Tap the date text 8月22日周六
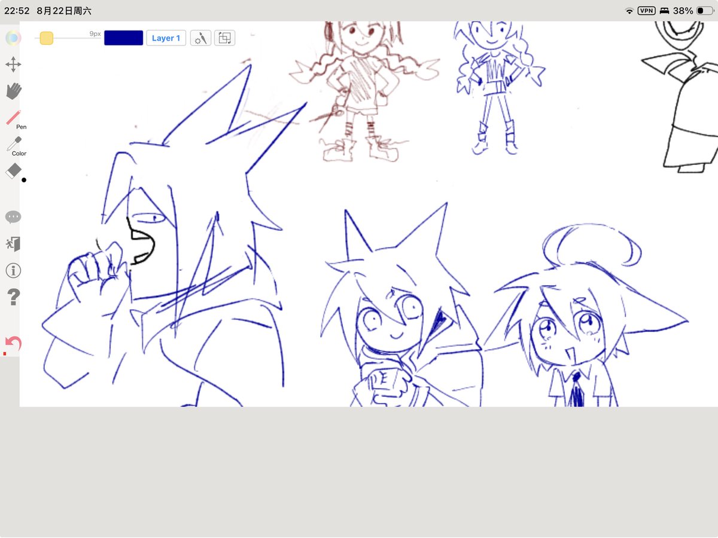Image resolution: width=718 pixels, height=538 pixels. click(64, 11)
